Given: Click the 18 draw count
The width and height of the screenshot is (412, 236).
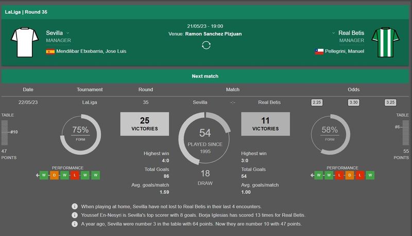Looking at the screenshot, I should tap(205, 173).
